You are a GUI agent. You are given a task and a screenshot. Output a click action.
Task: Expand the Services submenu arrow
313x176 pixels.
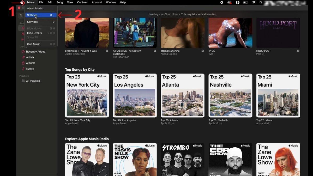click(x=54, y=22)
